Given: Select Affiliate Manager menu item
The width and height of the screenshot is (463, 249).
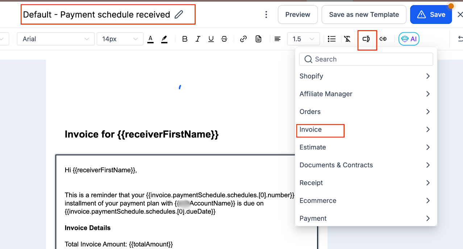Looking at the screenshot, I should click(x=366, y=94).
